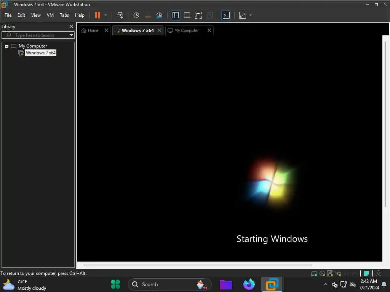Open the purple File Explorer taskbar icon
Image resolution: width=390 pixels, height=292 pixels.
pyautogui.click(x=226, y=284)
